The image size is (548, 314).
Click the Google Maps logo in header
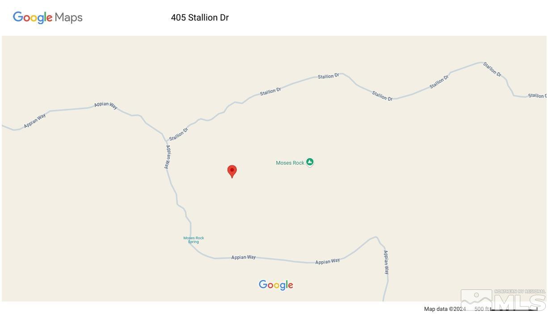(48, 17)
